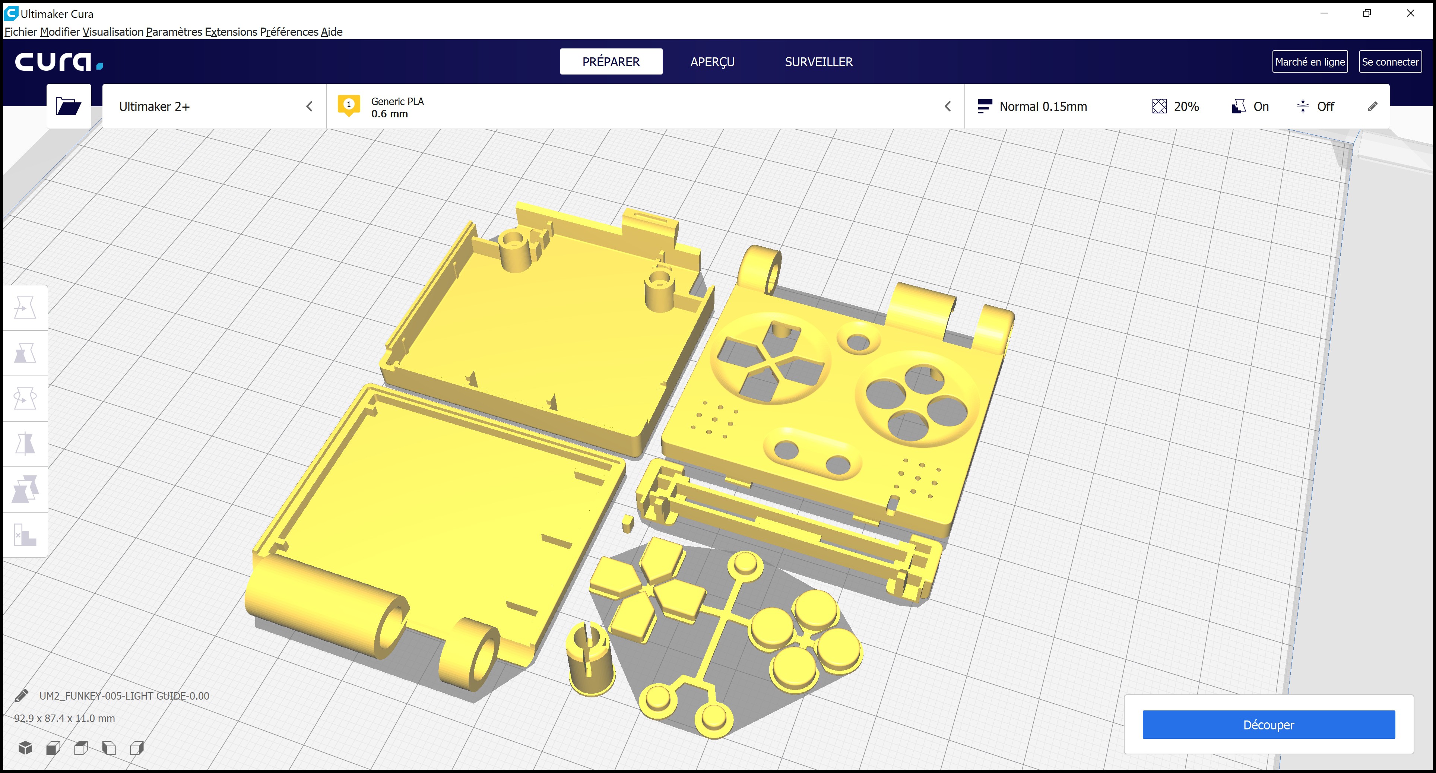
Task: Select the Rotate tool in left toolbar
Action: click(25, 399)
